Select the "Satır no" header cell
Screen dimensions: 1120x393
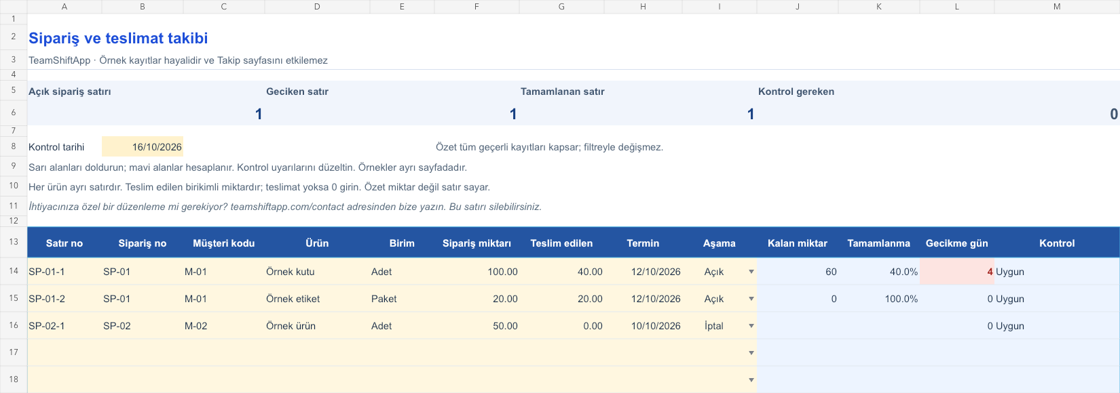coord(64,243)
